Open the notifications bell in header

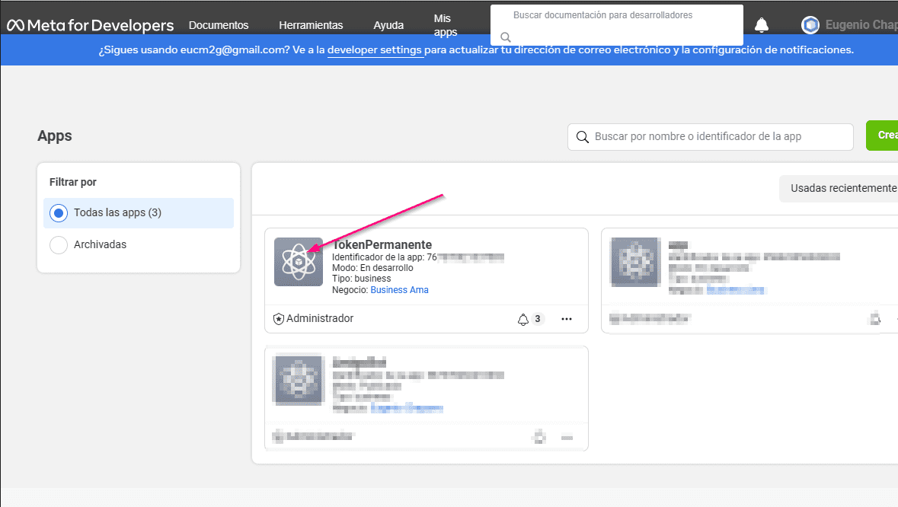(761, 25)
